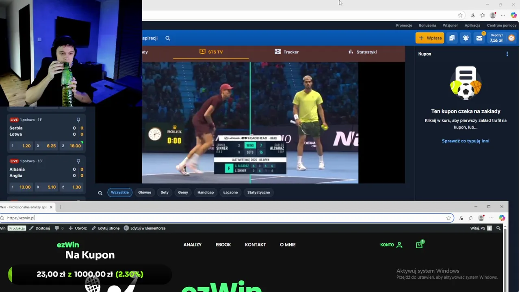Bet on Serbia at odds 1.20
This screenshot has height=292, width=520.
(21, 146)
